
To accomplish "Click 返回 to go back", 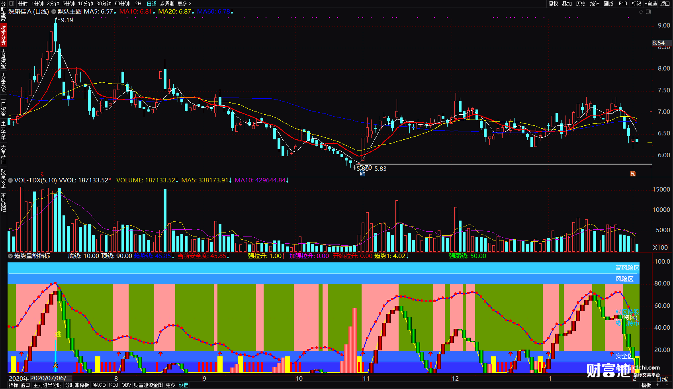I will coord(665,4).
